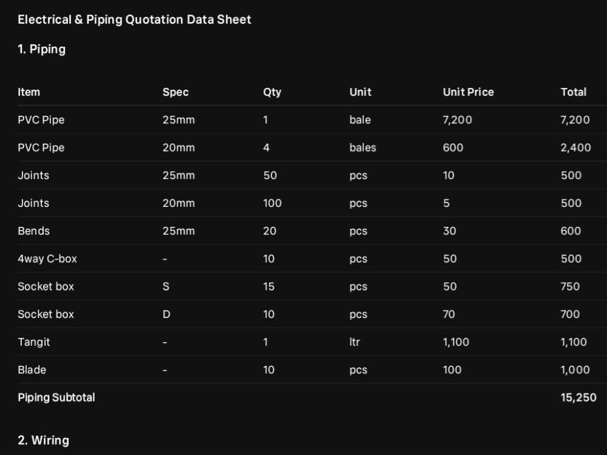Select the bales unit cell
The height and width of the screenshot is (455, 607).
[x=363, y=147]
